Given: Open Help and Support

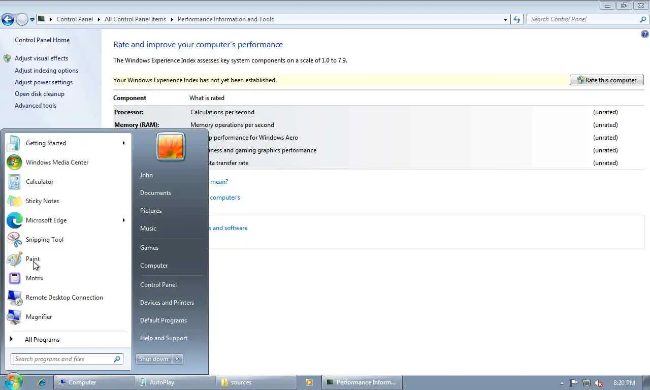Looking at the screenshot, I should (x=164, y=338).
